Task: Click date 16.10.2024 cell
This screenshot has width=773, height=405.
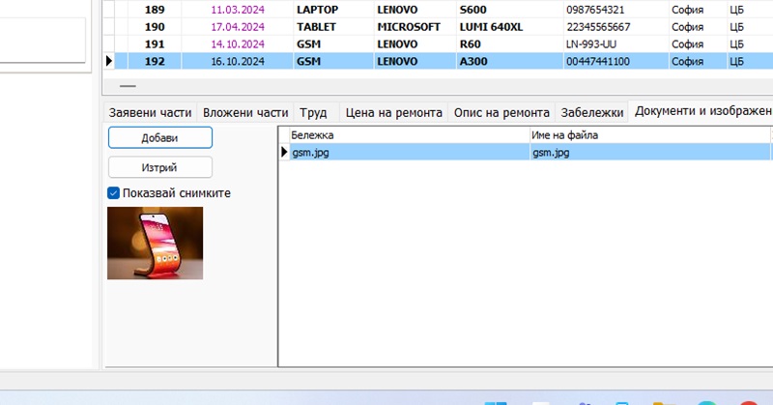Action: 238,61
